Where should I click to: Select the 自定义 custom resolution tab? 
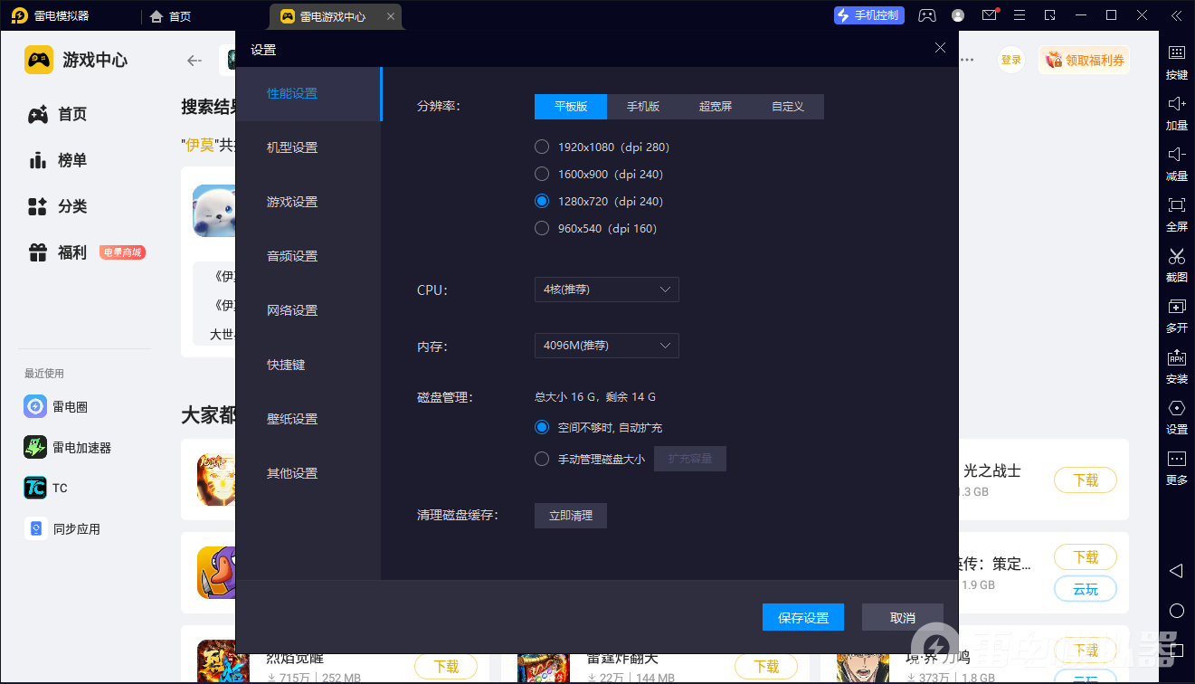click(787, 106)
